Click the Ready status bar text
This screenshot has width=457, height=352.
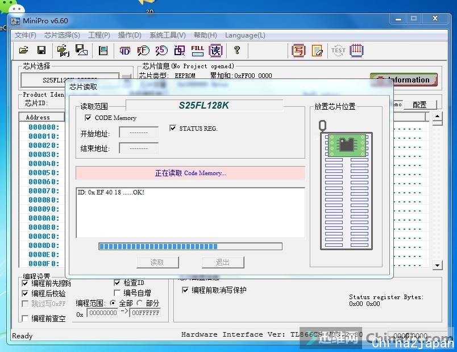click(x=22, y=336)
